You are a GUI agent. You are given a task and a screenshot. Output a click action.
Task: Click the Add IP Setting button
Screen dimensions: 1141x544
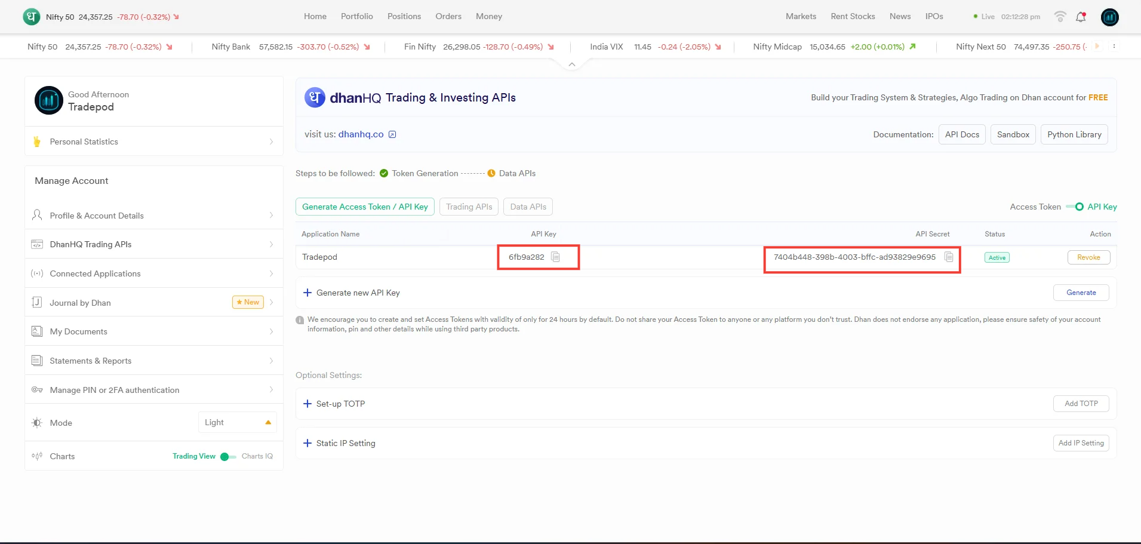pyautogui.click(x=1081, y=443)
